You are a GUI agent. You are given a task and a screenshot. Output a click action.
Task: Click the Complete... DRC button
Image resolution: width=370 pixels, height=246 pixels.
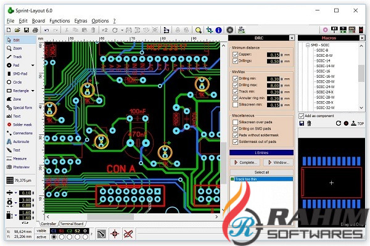[245, 163]
